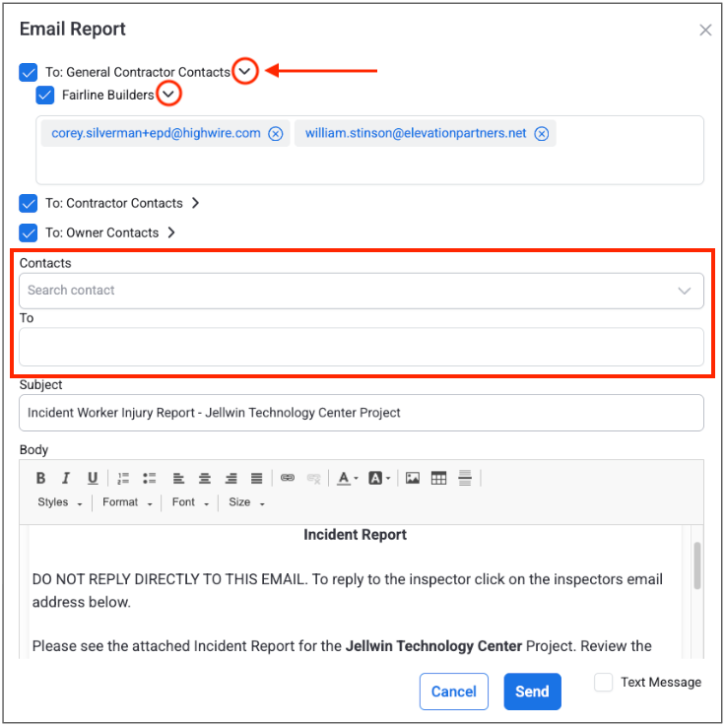The width and height of the screenshot is (725, 726).
Task: Insert a numbered list
Action: click(123, 479)
